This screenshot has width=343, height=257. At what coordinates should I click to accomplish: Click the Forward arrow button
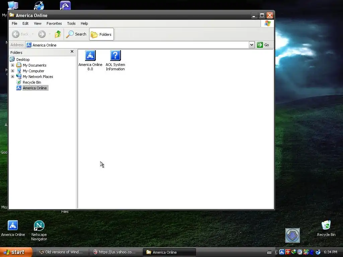pos(42,34)
